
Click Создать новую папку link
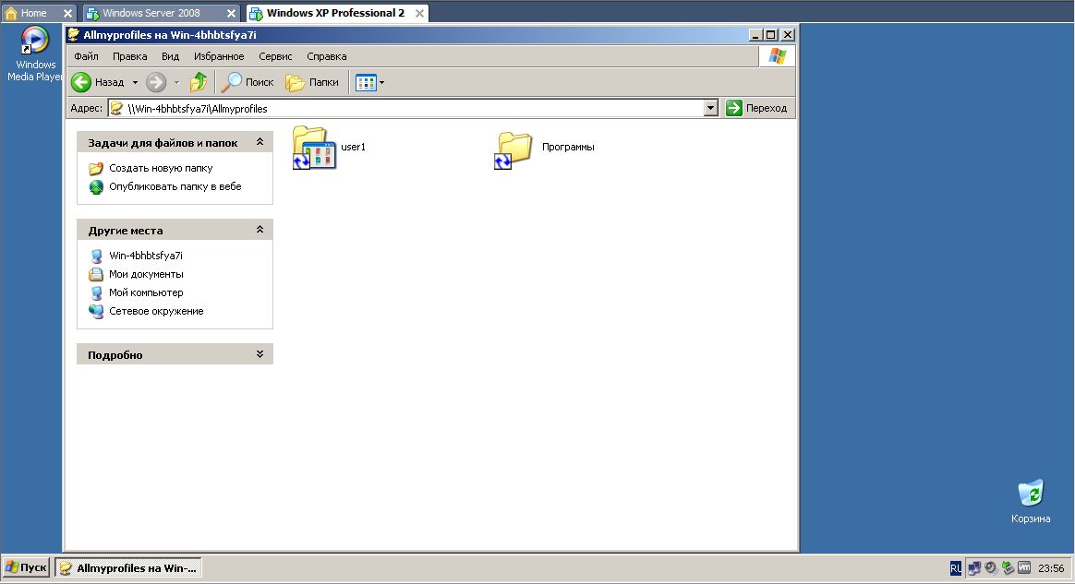click(x=161, y=168)
